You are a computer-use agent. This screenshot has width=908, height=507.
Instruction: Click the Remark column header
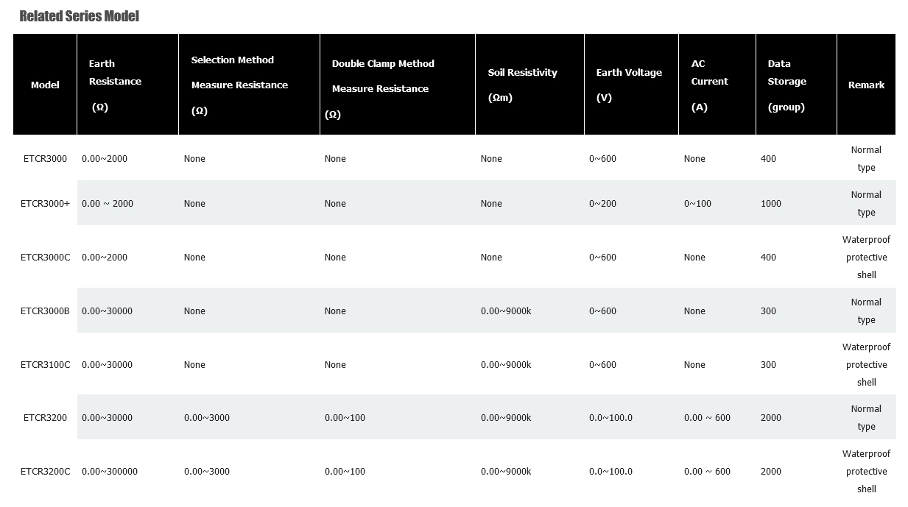pyautogui.click(x=866, y=85)
